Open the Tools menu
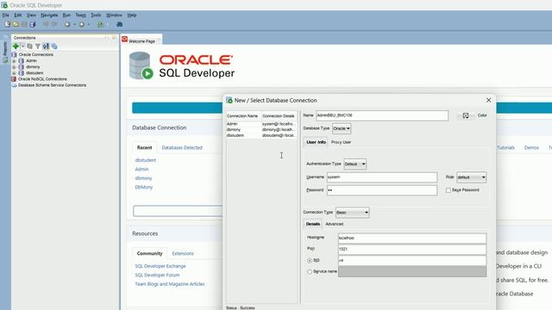Screen dimensions: 552x310 pyautogui.click(x=96, y=15)
